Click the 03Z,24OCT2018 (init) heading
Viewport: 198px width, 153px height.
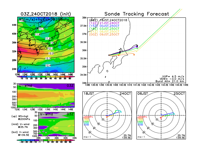pos(46,14)
